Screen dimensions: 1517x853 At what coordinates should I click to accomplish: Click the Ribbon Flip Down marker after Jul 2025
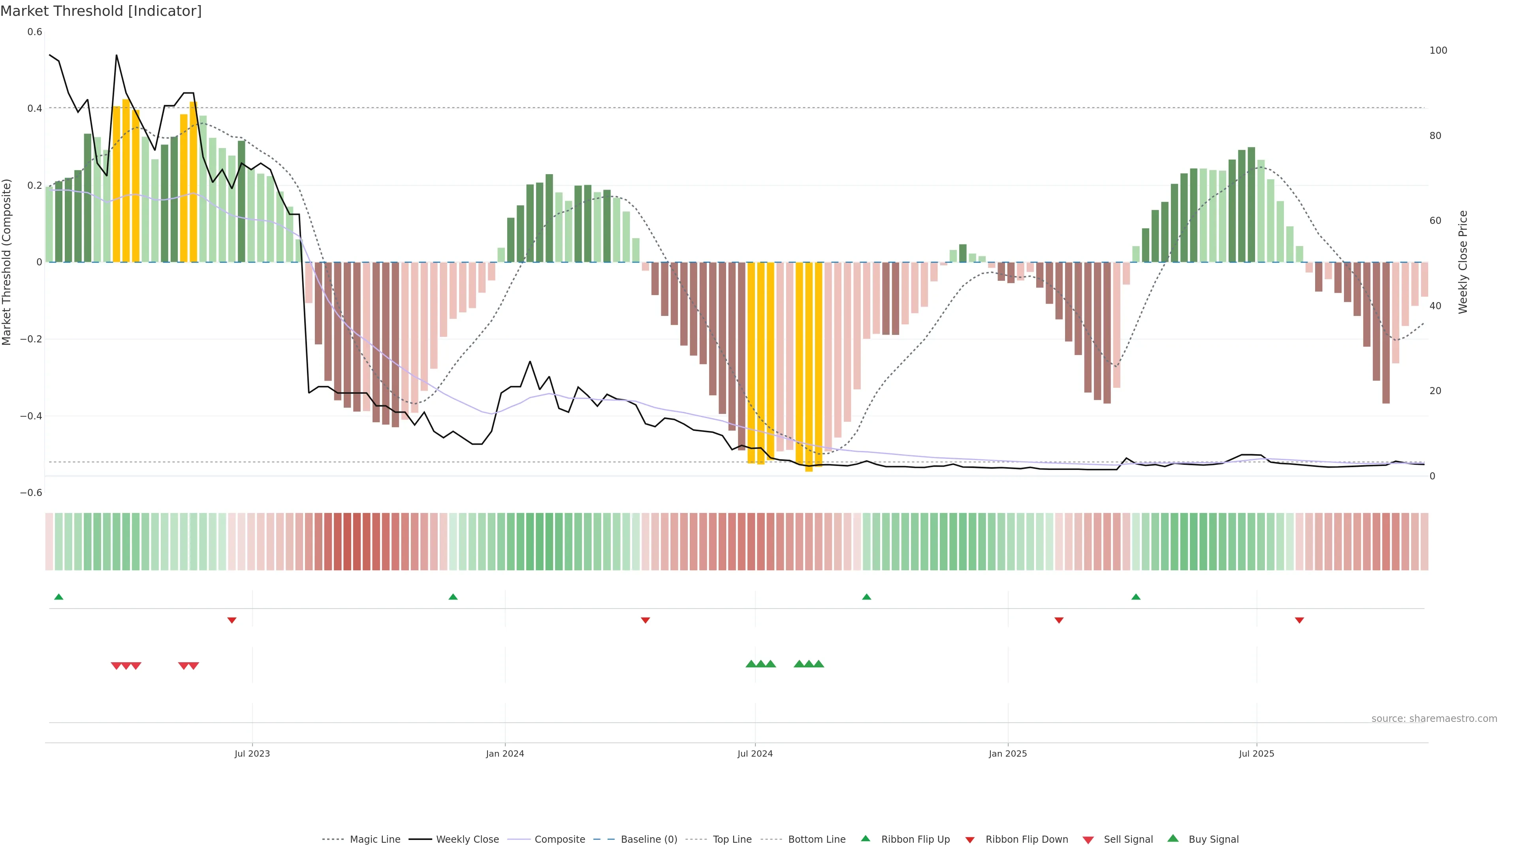coord(1299,620)
